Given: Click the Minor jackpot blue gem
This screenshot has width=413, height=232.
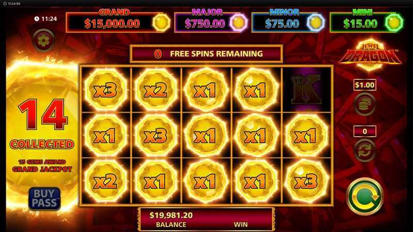Looking at the screenshot, I should [315, 23].
